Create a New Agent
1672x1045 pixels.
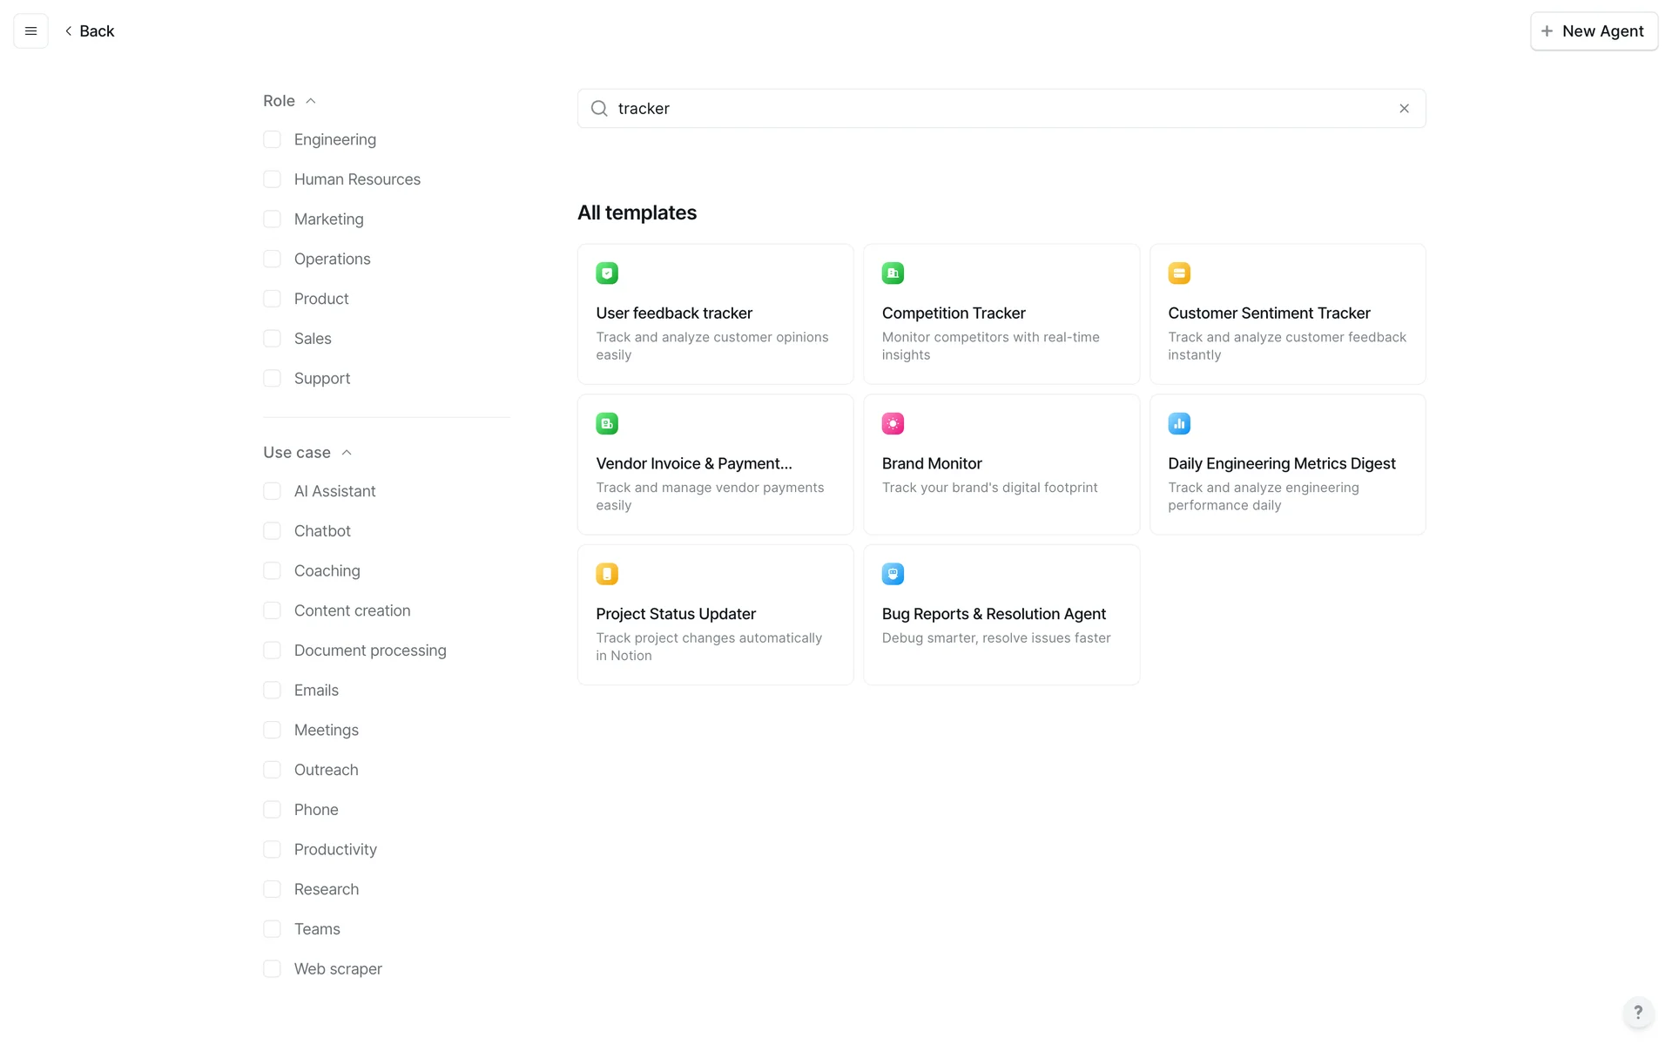tap(1594, 31)
